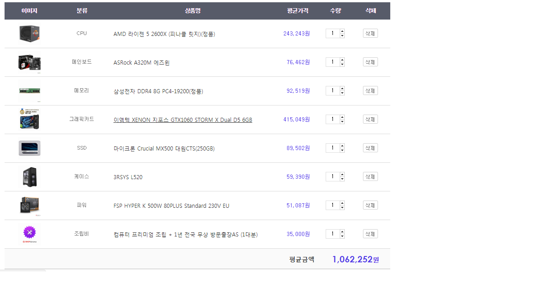
Task: Click the FSP HYPER K power supply thumbnail
Action: (30, 206)
